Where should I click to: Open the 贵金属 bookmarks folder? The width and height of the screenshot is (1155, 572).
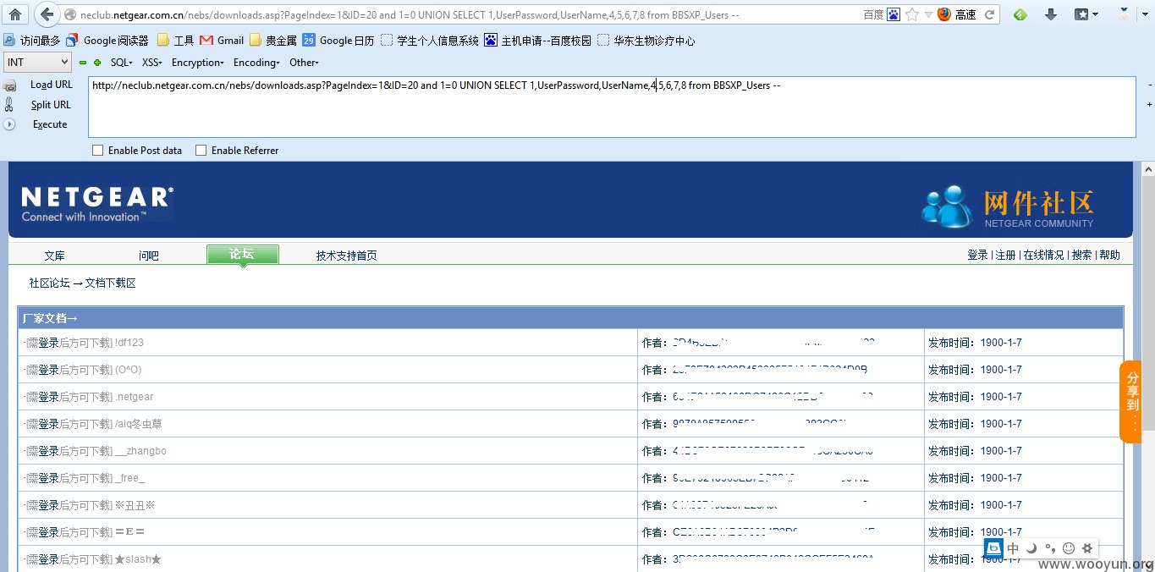(x=273, y=40)
